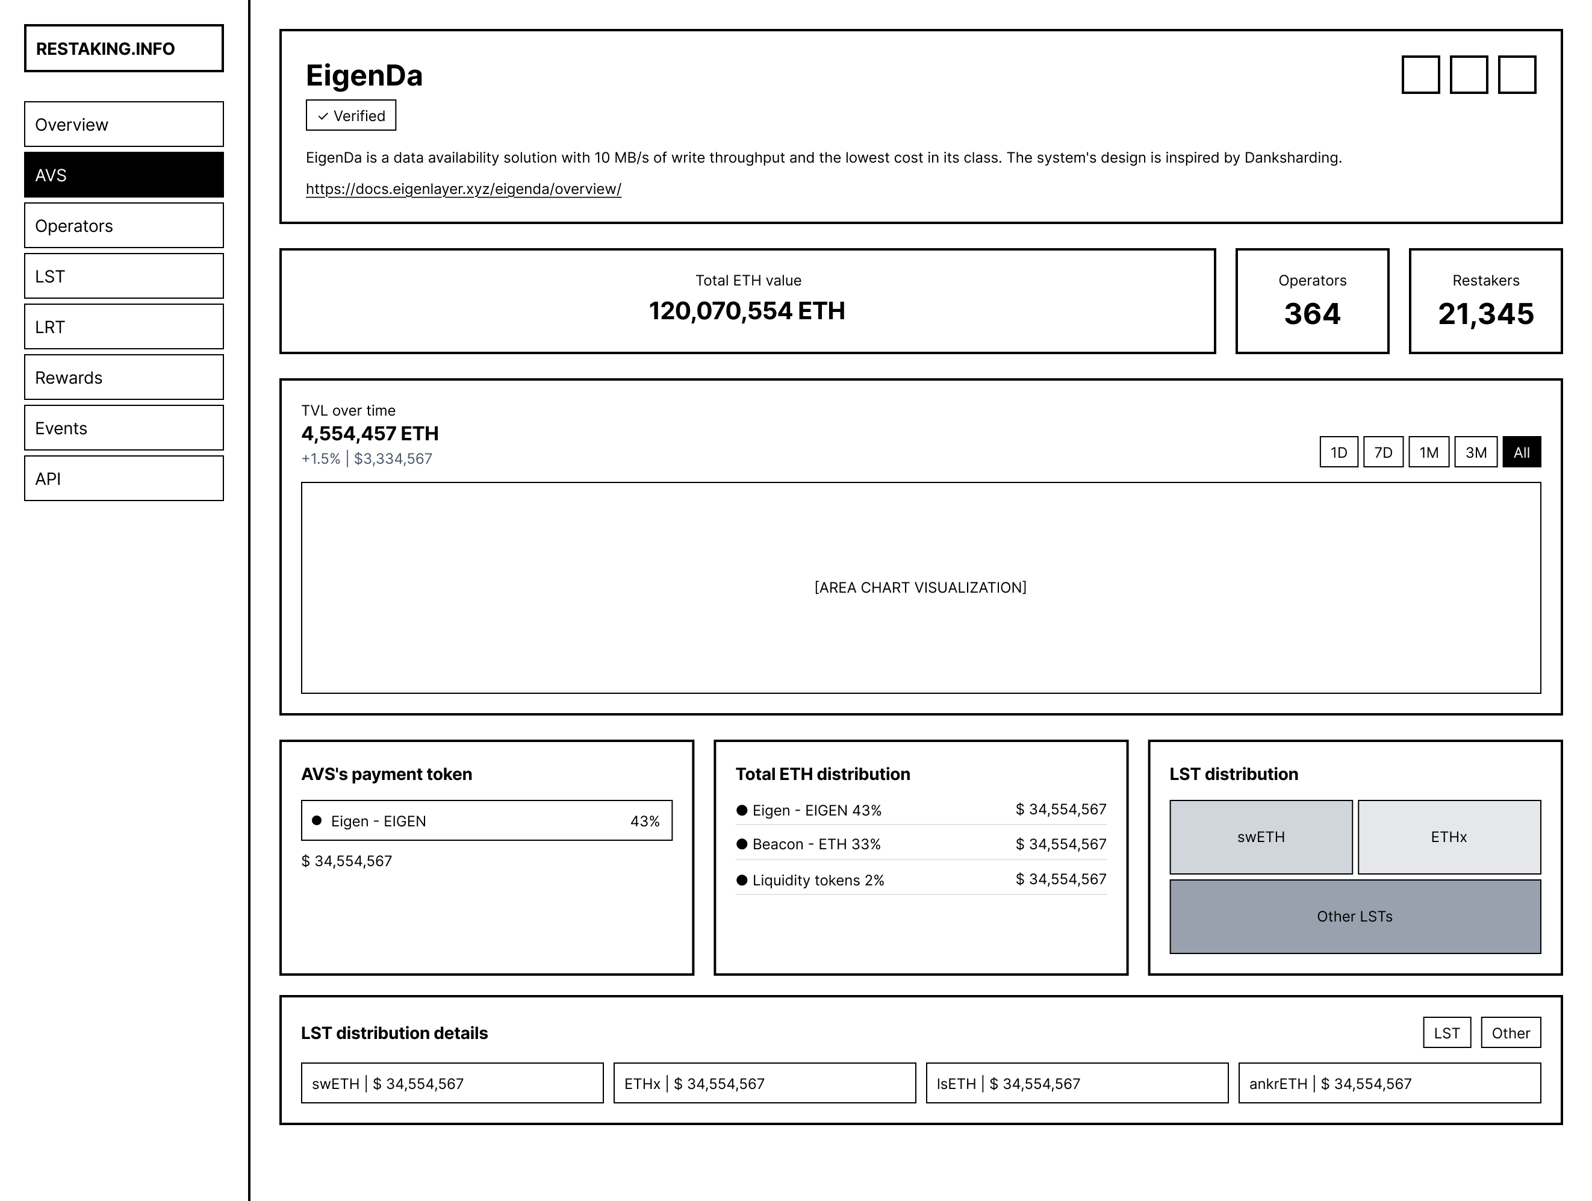The width and height of the screenshot is (1592, 1201).
Task: Click $ 34,554,567 below the payment token box
Action: (347, 861)
